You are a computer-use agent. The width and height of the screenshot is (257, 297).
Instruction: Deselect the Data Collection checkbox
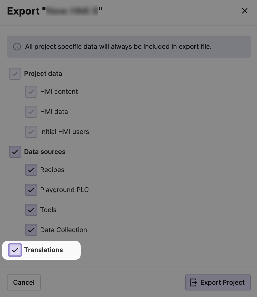(31, 230)
